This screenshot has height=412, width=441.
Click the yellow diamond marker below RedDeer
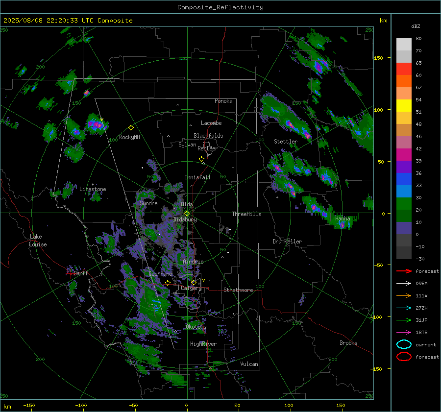click(201, 159)
